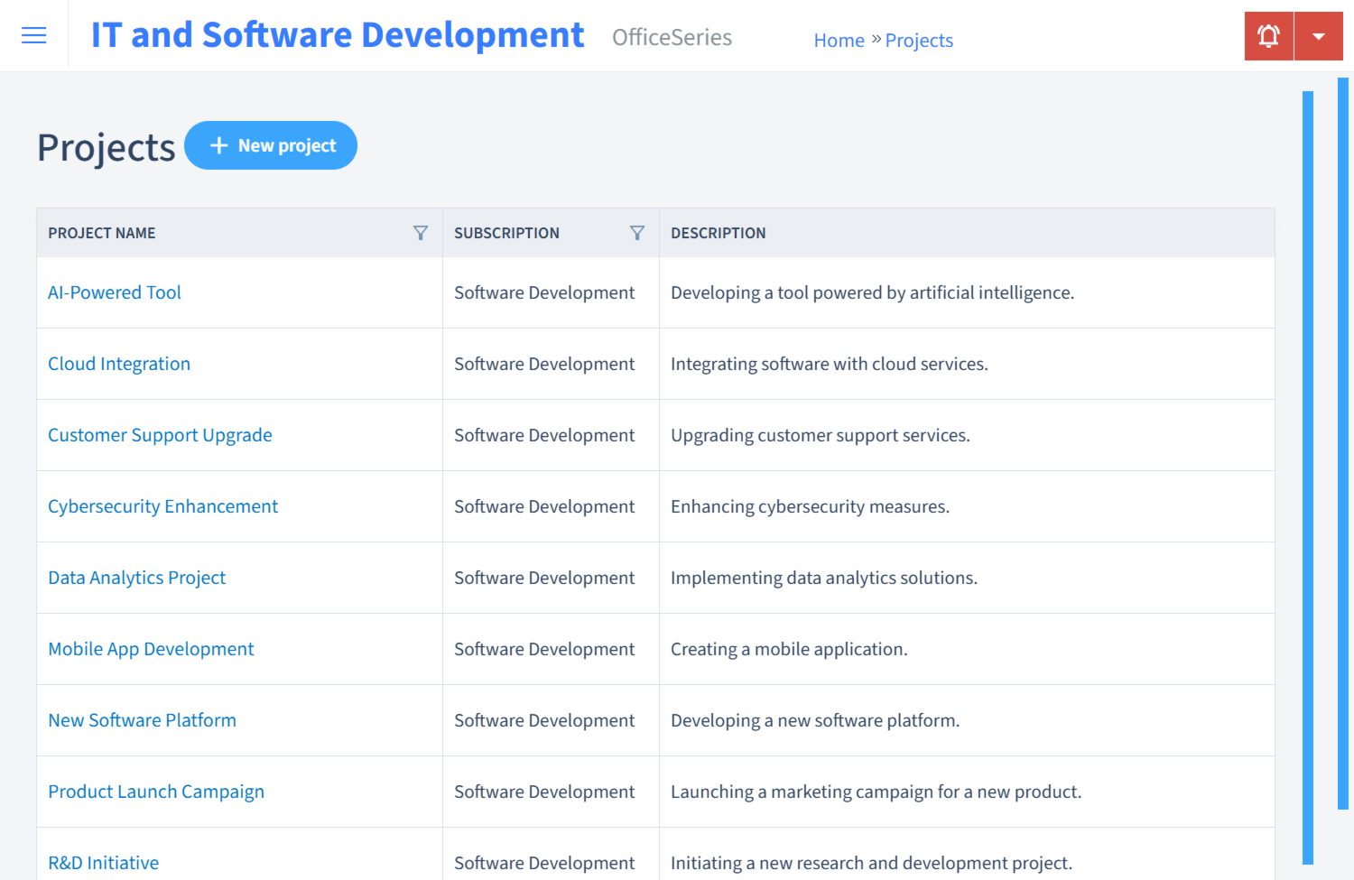Create a new project
This screenshot has width=1354, height=880.
[x=271, y=145]
